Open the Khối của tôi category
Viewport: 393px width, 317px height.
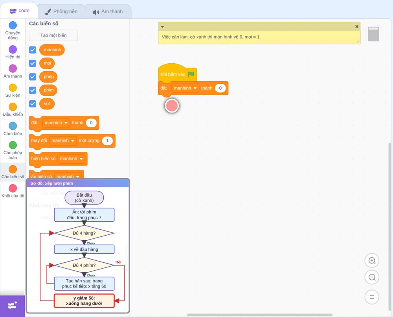[13, 191]
